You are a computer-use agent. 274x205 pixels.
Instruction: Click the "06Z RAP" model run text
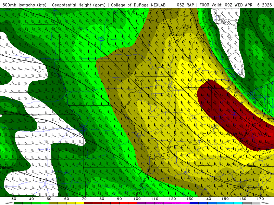185,5
